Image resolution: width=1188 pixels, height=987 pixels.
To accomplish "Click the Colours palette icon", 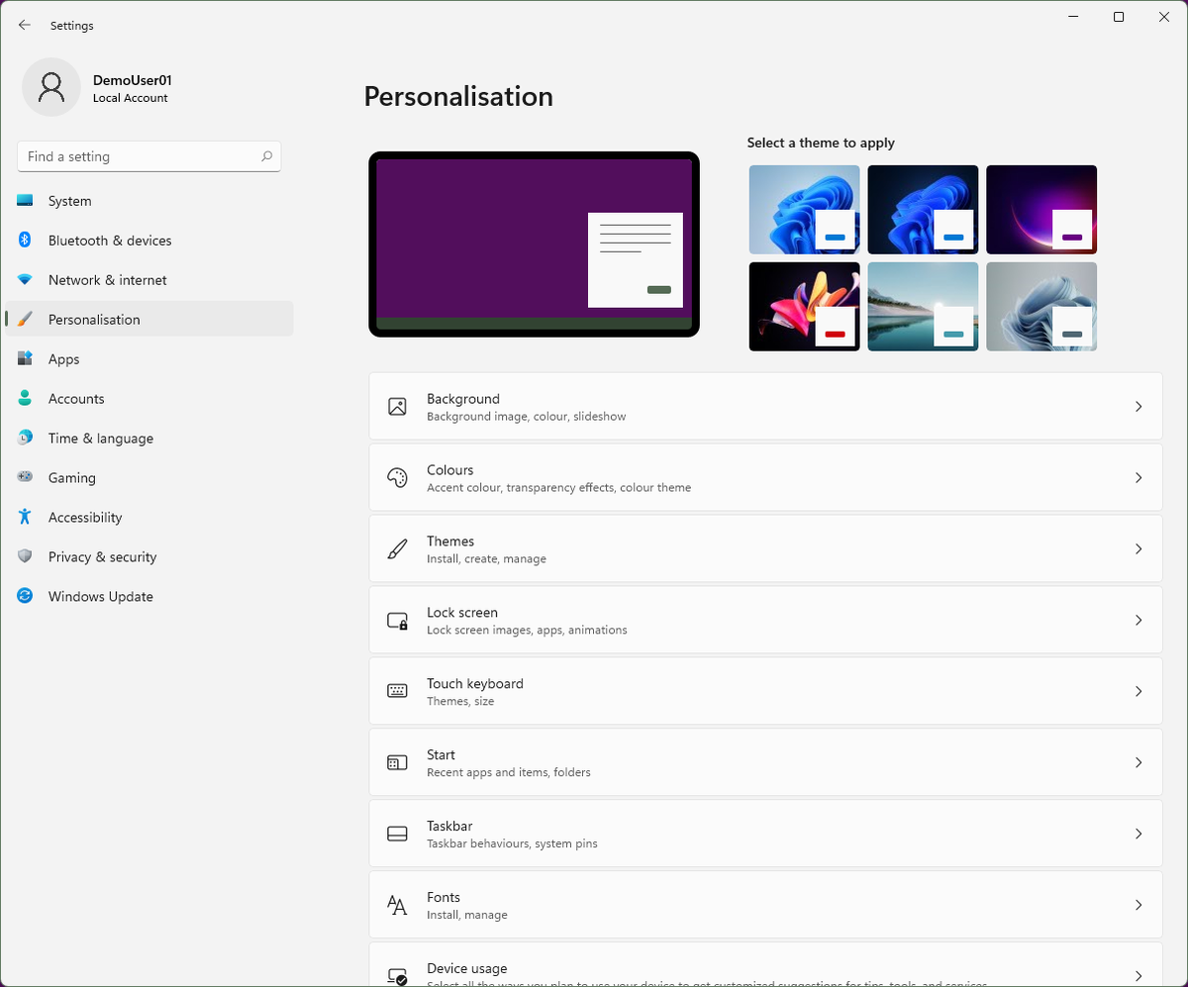I will [x=397, y=478].
